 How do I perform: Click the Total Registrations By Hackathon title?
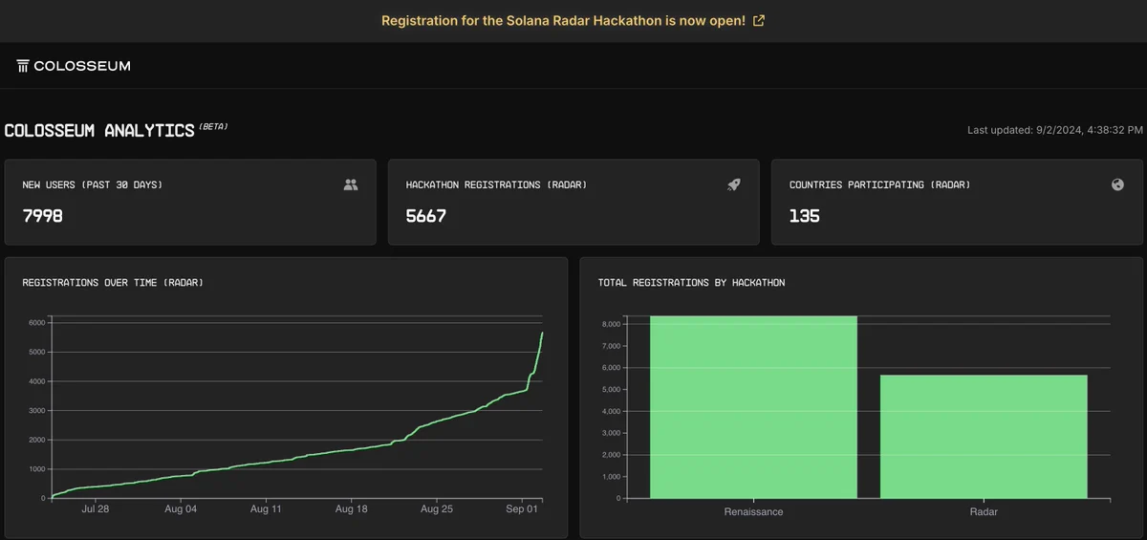click(692, 283)
